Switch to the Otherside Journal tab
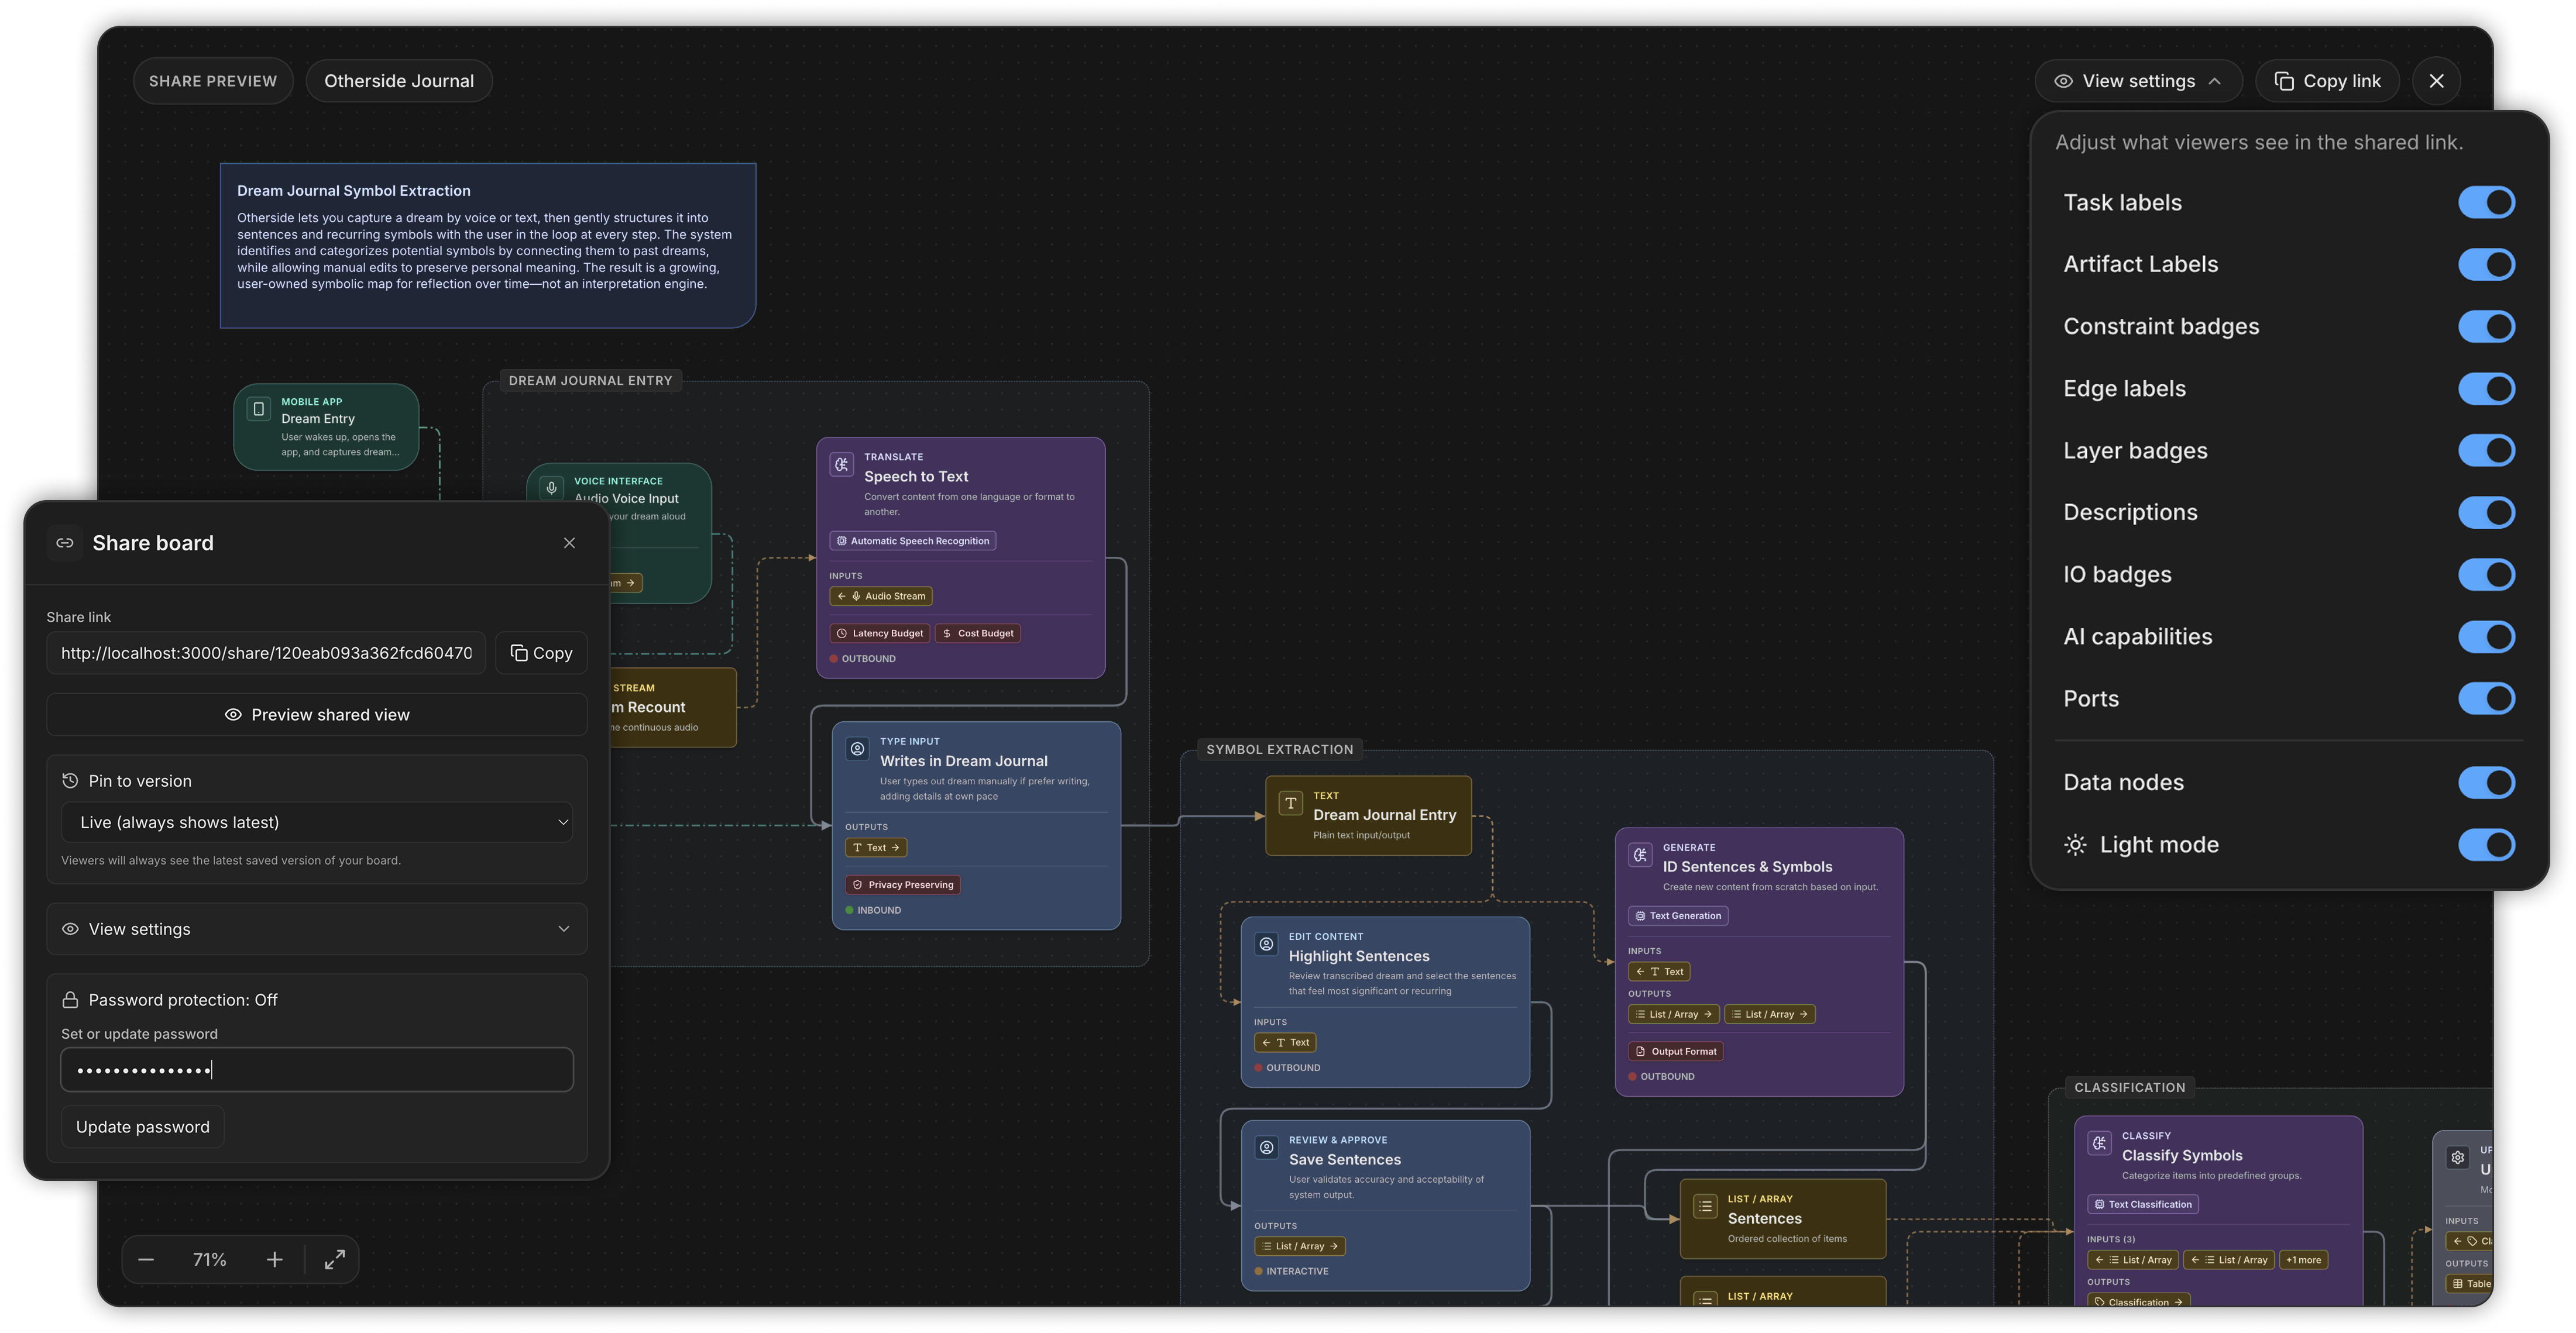The height and width of the screenshot is (1333, 2576). coord(398,80)
